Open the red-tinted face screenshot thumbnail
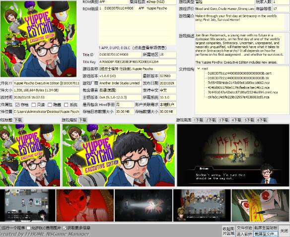Image resolution: width=290 pixels, height=237 pixels. (85, 205)
